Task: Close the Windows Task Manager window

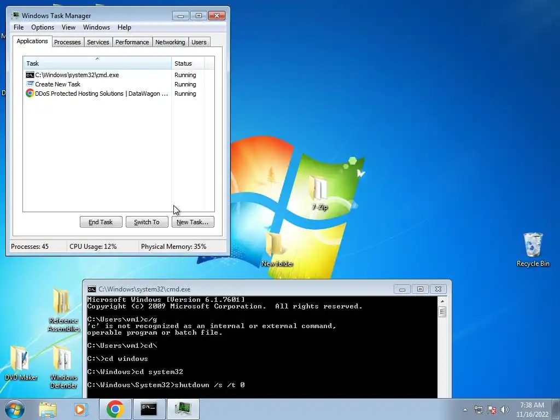Action: pyautogui.click(x=217, y=16)
